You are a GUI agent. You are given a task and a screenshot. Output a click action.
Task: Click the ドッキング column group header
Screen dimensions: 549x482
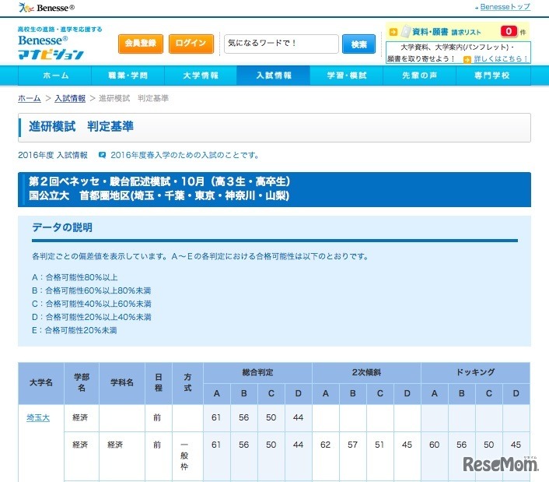(475, 372)
